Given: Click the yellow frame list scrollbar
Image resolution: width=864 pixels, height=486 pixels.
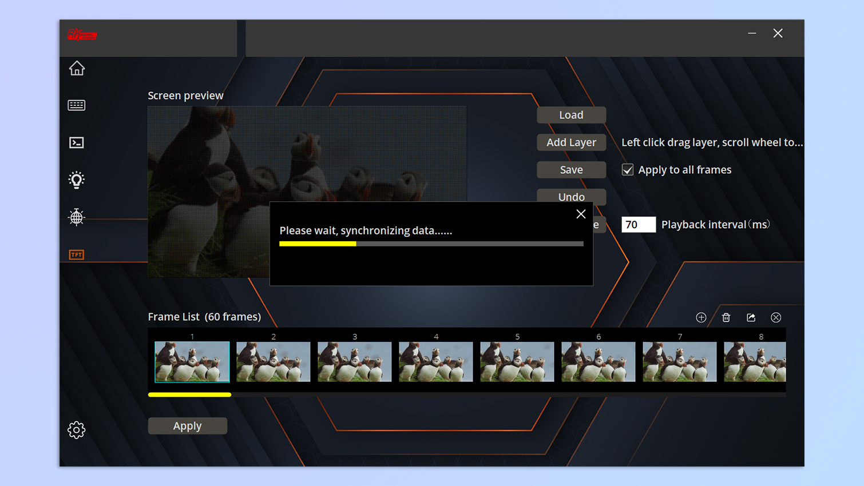Looking at the screenshot, I should click(189, 395).
